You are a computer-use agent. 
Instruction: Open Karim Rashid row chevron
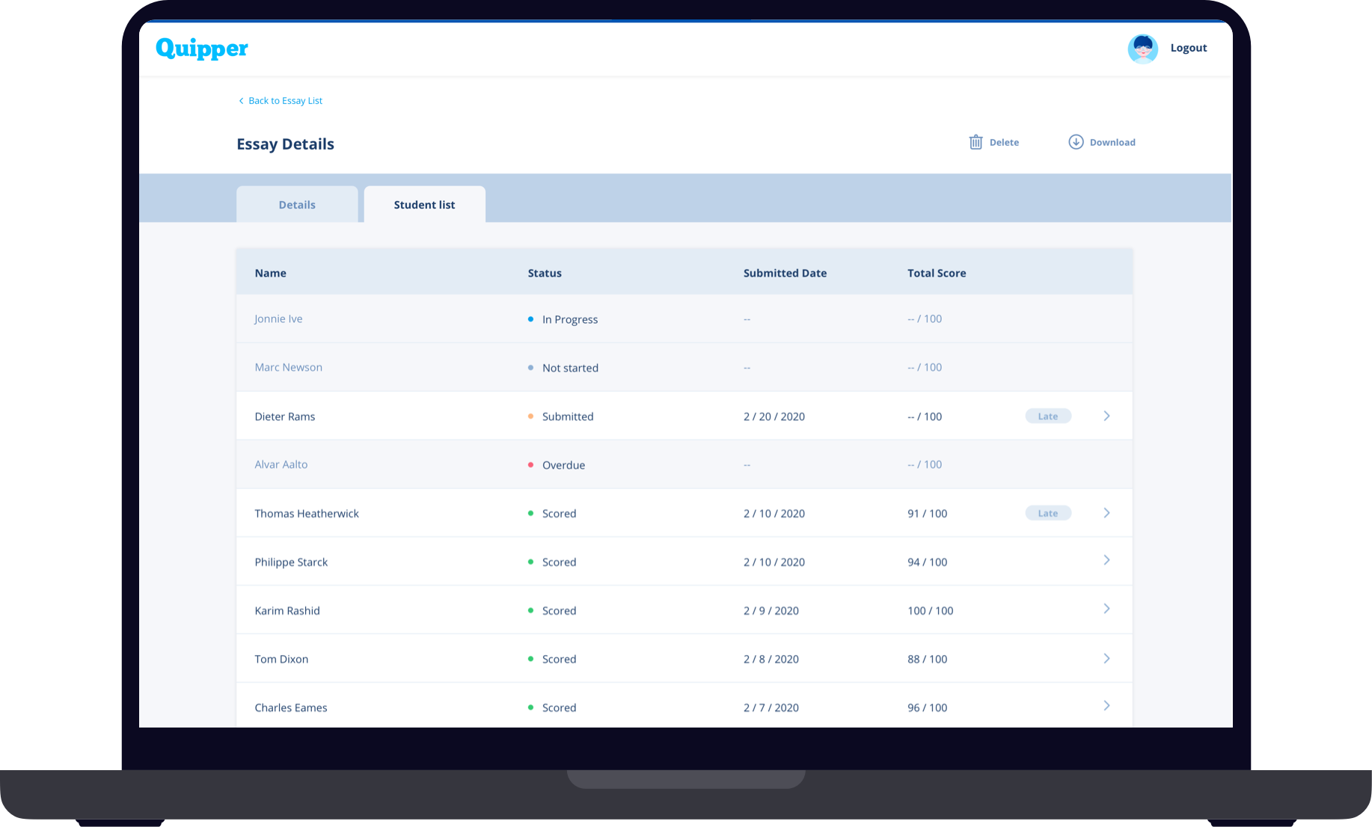click(x=1106, y=609)
